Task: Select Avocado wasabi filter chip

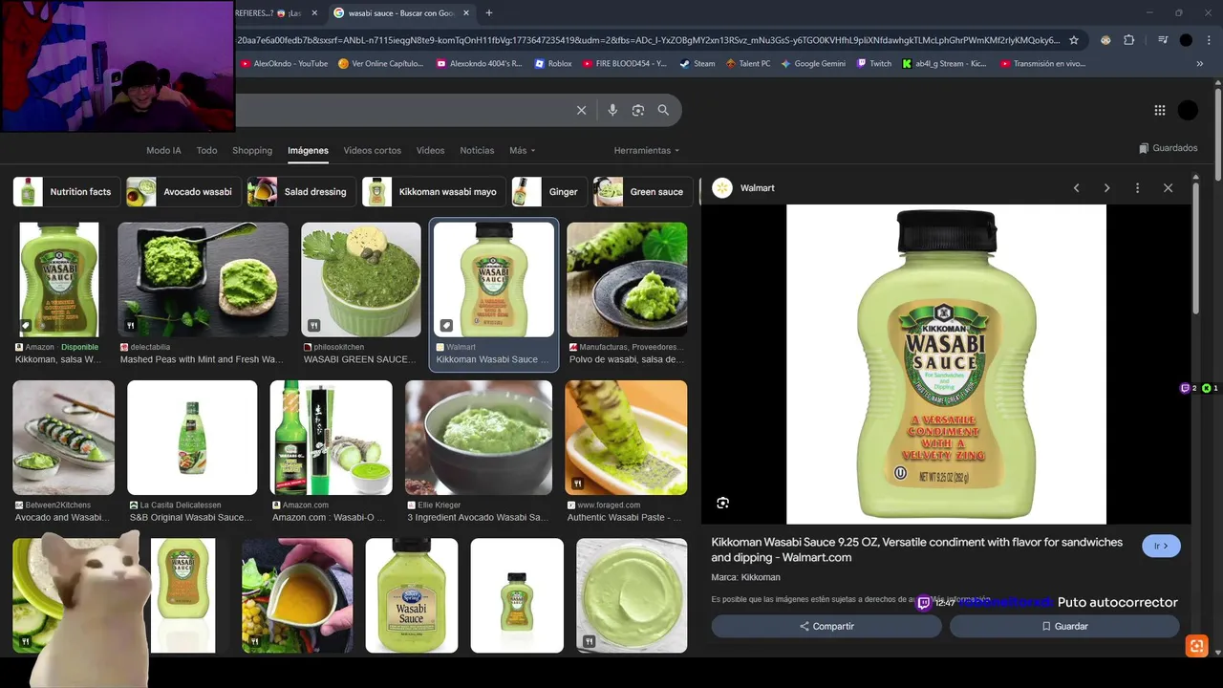Action: [x=183, y=192]
